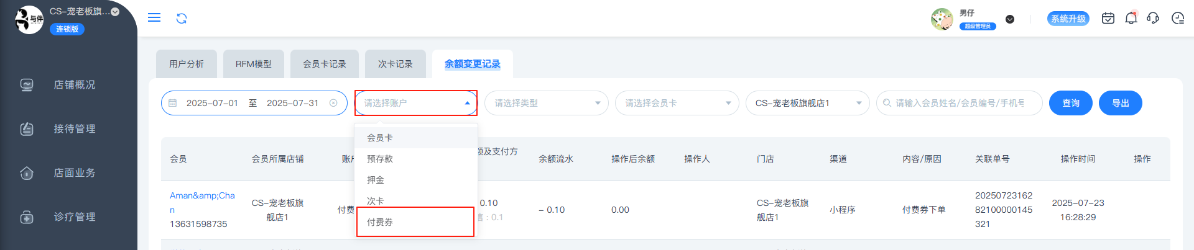Expand the CS-宠老板旗舰店1 store dropdown
Screen dimensions: 1194x250
(808, 103)
